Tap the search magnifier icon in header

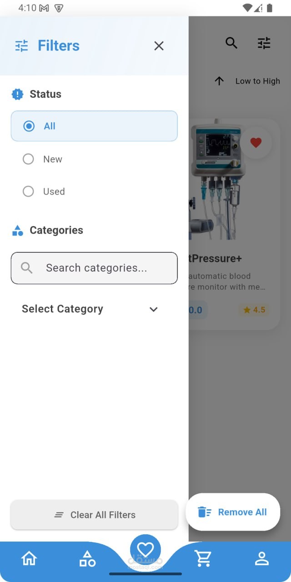tap(231, 43)
